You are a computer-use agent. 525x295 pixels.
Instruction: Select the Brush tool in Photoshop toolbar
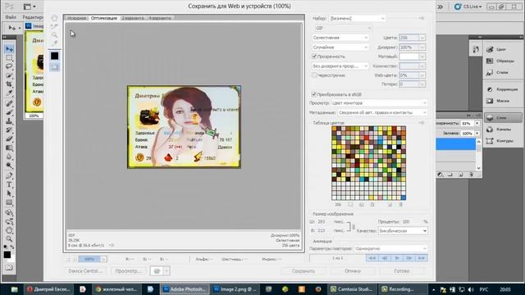click(9, 112)
